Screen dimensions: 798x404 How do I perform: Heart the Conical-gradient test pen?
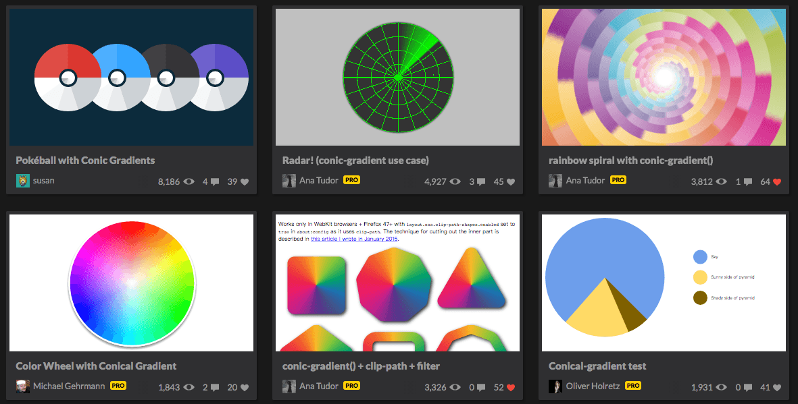[777, 388]
